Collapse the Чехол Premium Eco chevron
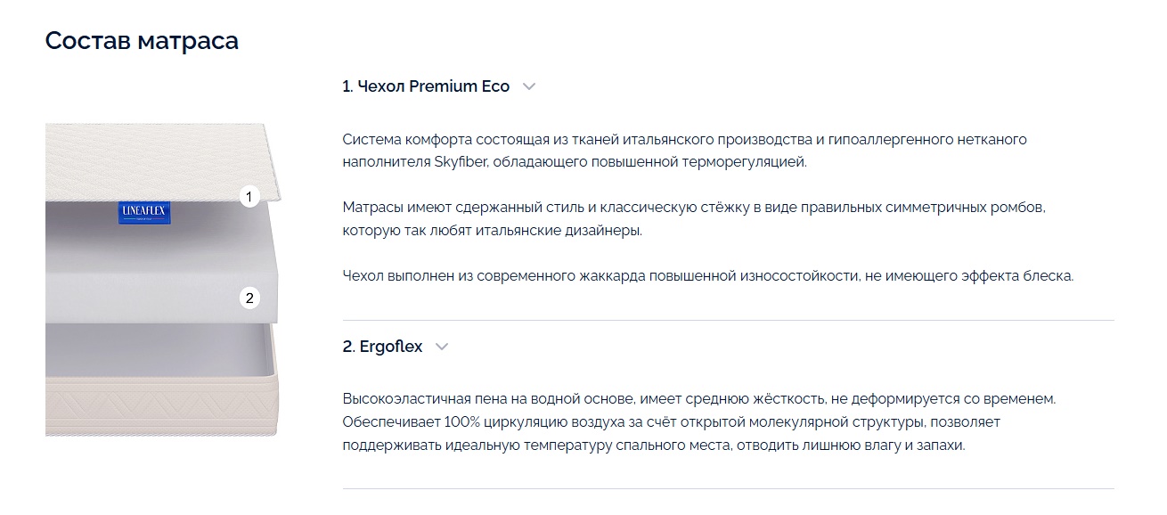Image resolution: width=1167 pixels, height=515 pixels. 529,86
